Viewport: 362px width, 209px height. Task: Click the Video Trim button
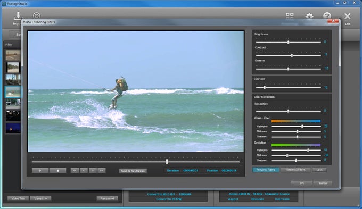point(18,198)
